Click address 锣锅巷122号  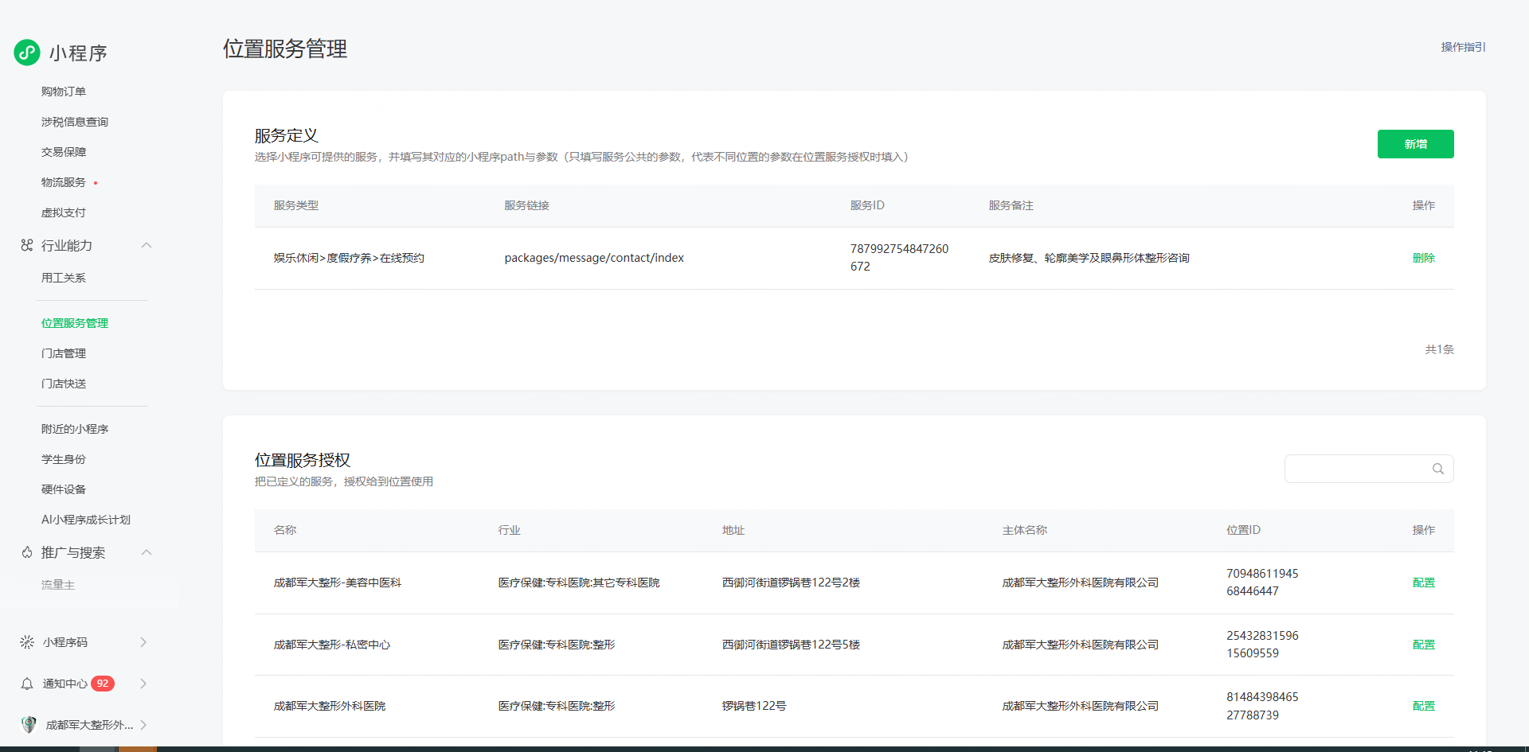[754, 706]
